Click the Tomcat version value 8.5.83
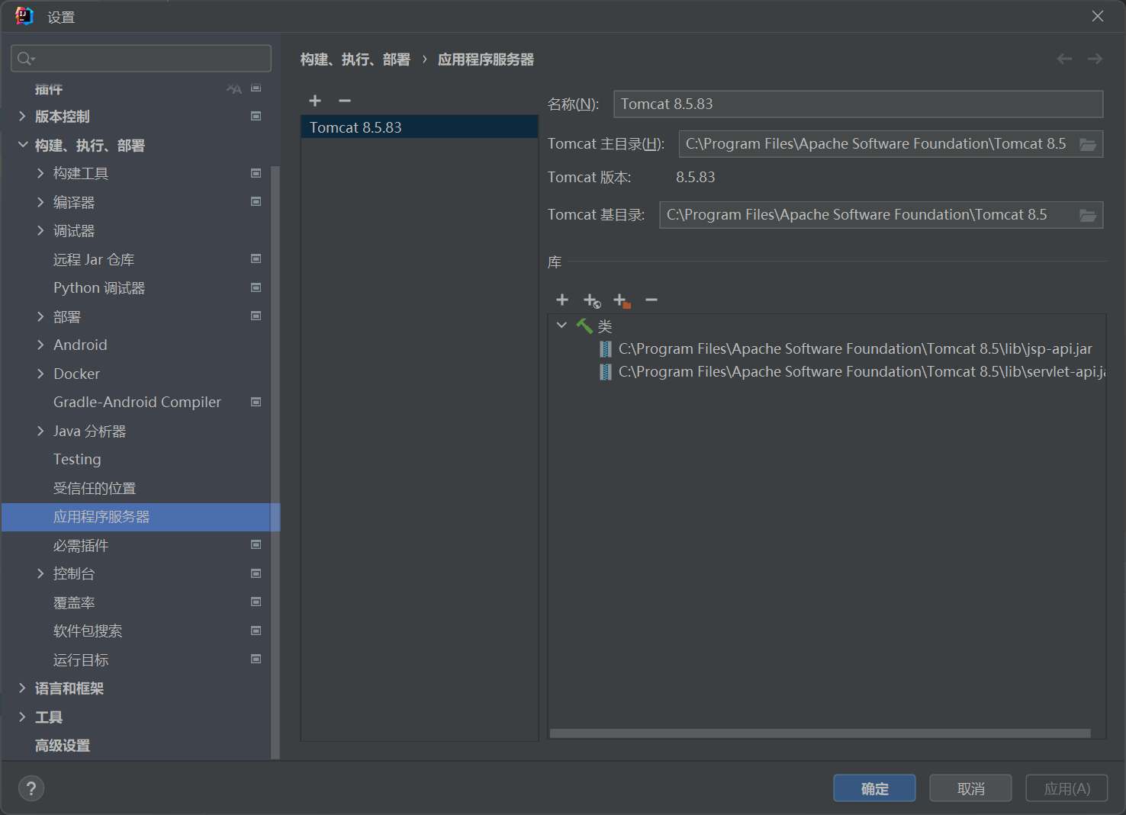This screenshot has height=815, width=1126. tap(695, 178)
